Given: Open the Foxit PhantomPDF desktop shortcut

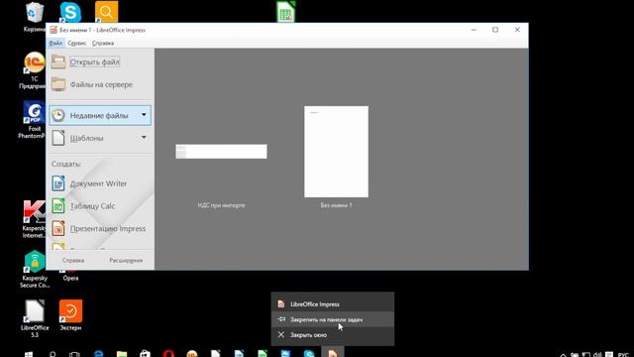Looking at the screenshot, I should (x=34, y=120).
